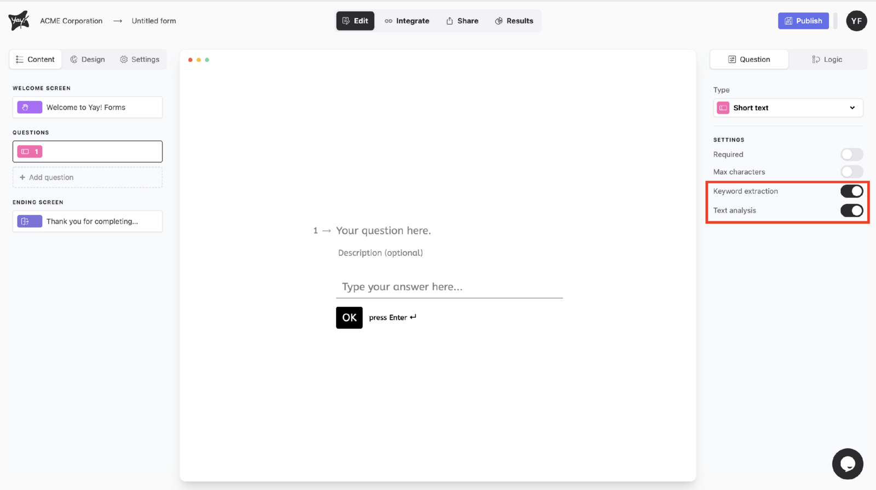The width and height of the screenshot is (876, 490).
Task: Click the pink short text question badge
Action: pyautogui.click(x=30, y=151)
